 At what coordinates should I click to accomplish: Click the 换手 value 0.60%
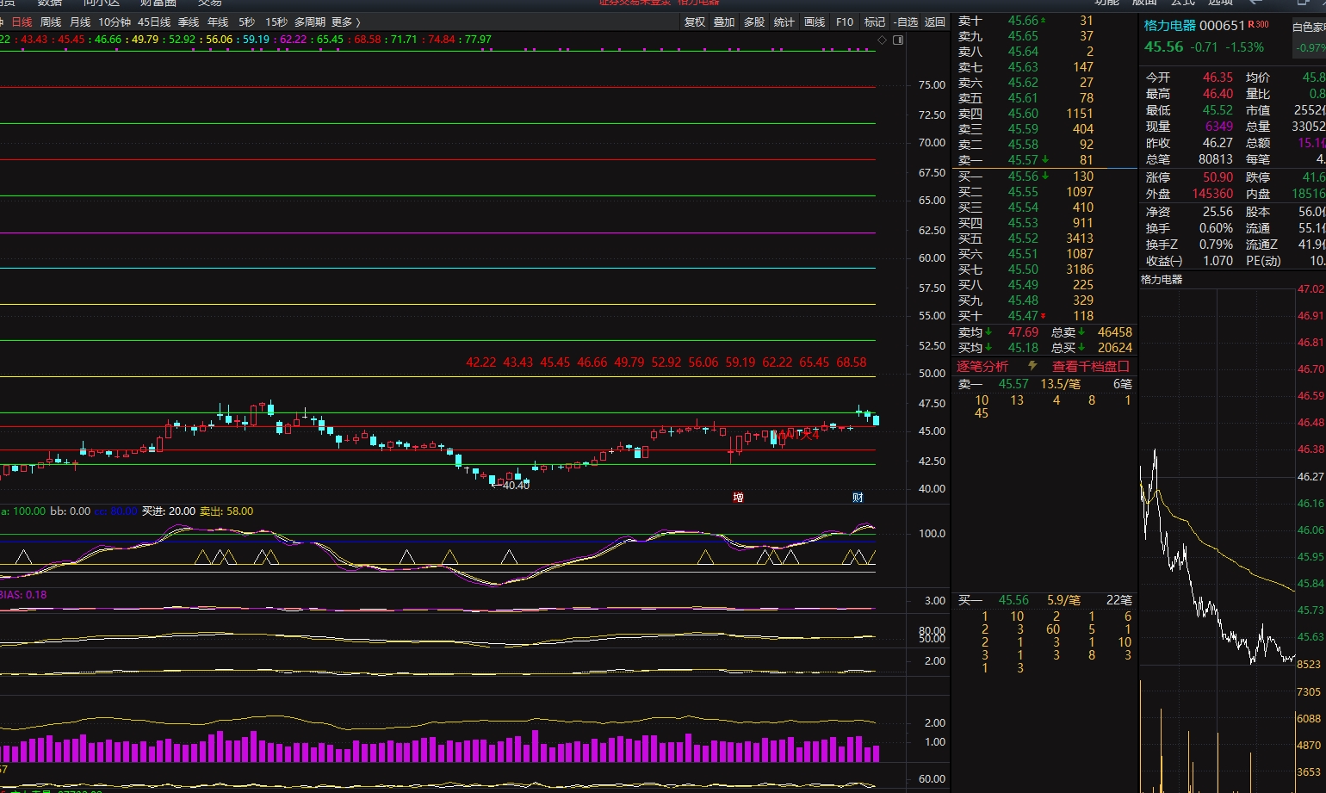(1216, 228)
